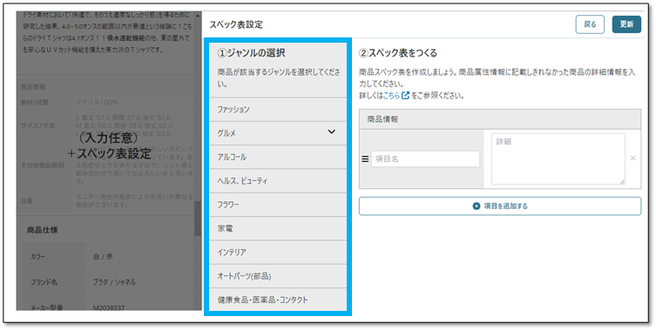Click the 項目名 input field

(x=425, y=159)
